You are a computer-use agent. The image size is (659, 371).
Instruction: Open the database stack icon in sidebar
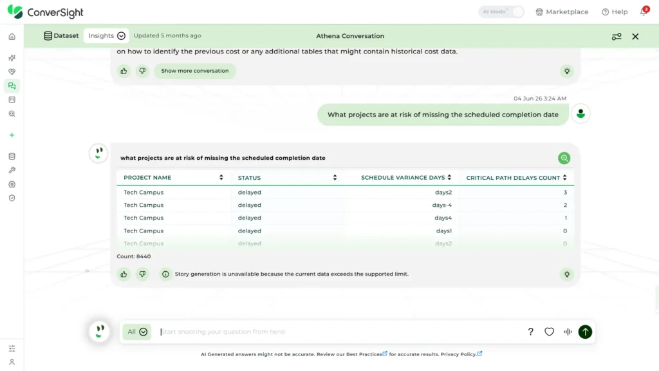pyautogui.click(x=12, y=157)
